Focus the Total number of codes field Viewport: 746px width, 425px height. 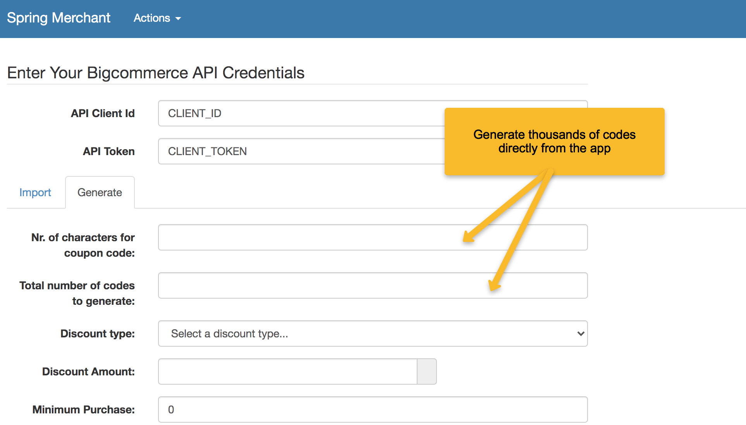coord(373,285)
